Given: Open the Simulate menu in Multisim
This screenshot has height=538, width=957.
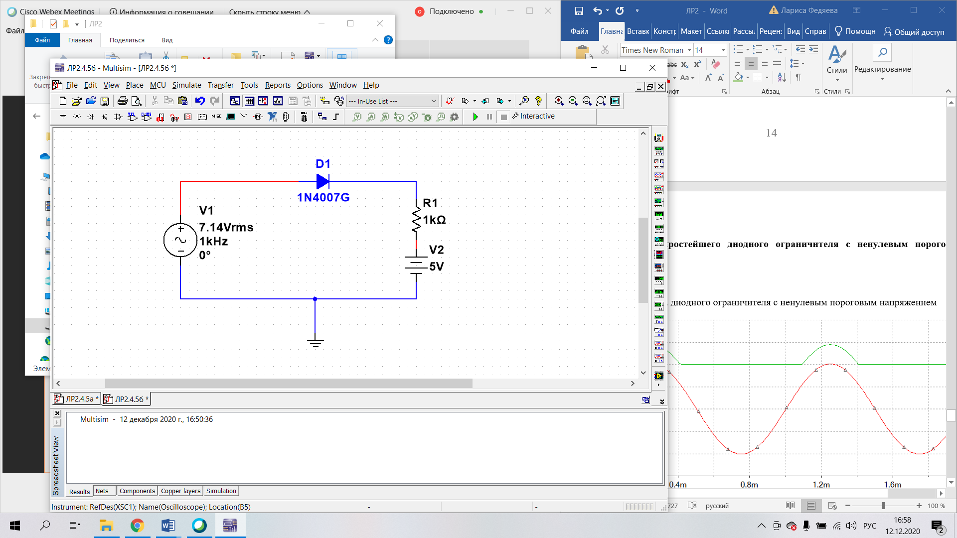Looking at the screenshot, I should click(x=186, y=85).
